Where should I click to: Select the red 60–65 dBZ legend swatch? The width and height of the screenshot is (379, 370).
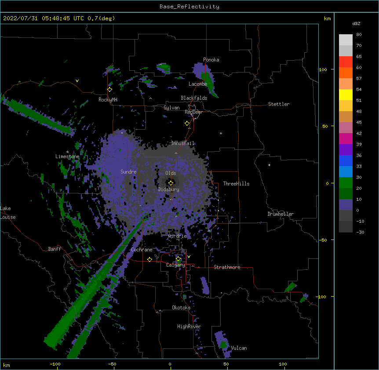coord(346,62)
